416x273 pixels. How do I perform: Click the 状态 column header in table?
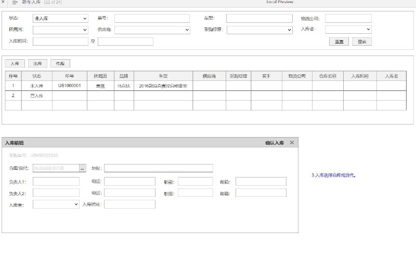click(x=36, y=76)
